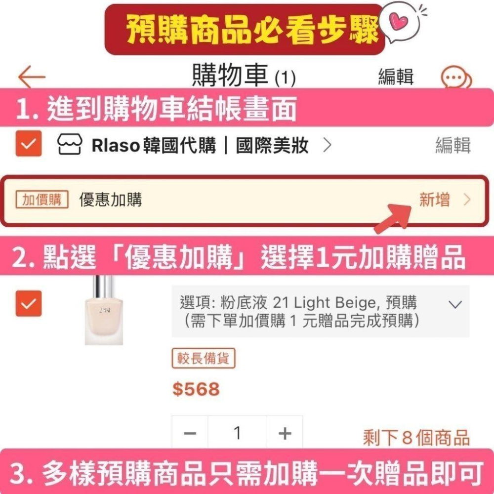Viewport: 494px width, 494px height.
Task: Click the quantity field showing 1
Action: click(x=237, y=433)
